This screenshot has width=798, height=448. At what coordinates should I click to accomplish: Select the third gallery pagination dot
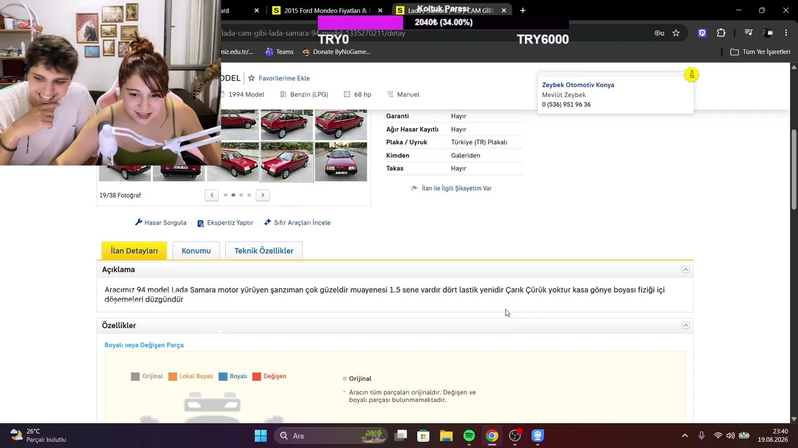pyautogui.click(x=241, y=195)
